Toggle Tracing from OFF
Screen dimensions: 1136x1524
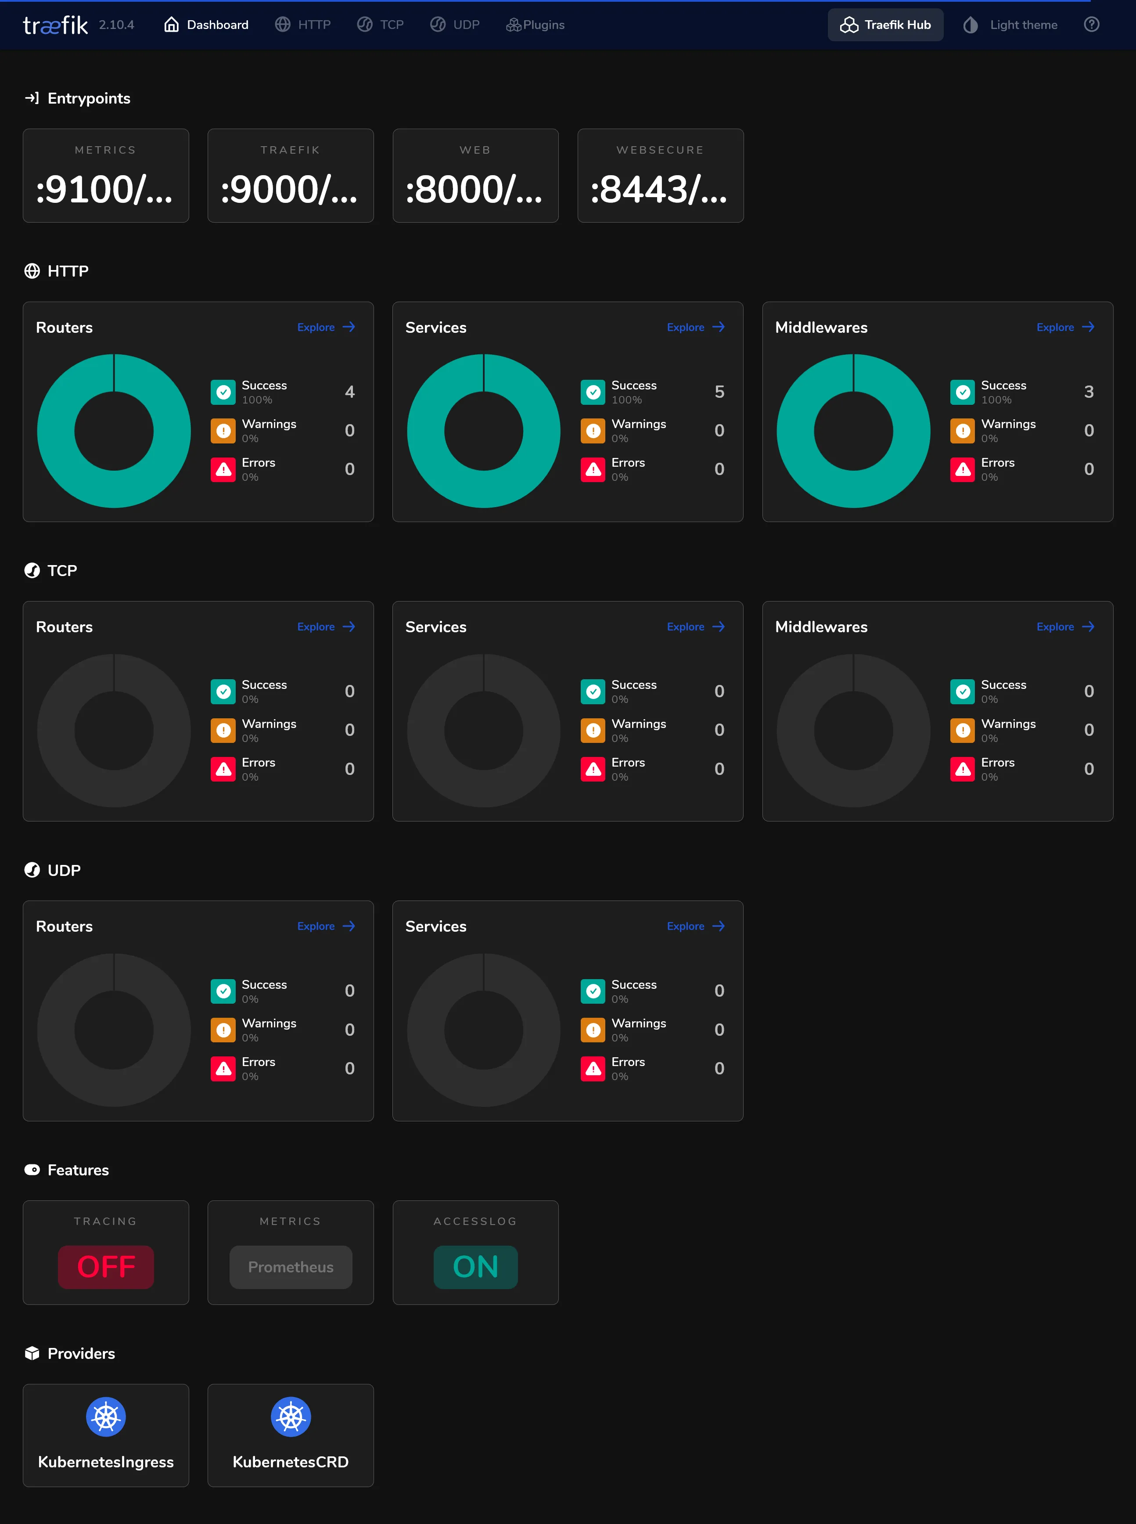(105, 1267)
